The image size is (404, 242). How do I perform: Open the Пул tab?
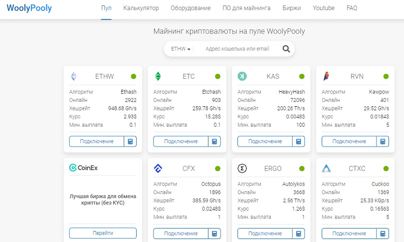[x=106, y=8]
